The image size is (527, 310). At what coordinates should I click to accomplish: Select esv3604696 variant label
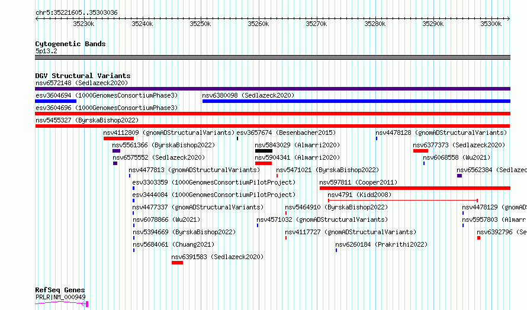point(107,108)
